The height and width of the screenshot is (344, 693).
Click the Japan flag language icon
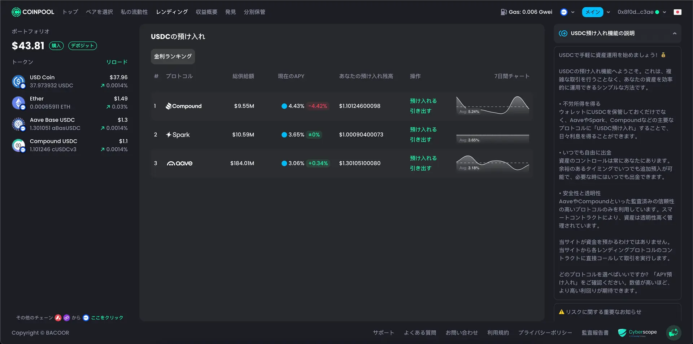point(677,12)
